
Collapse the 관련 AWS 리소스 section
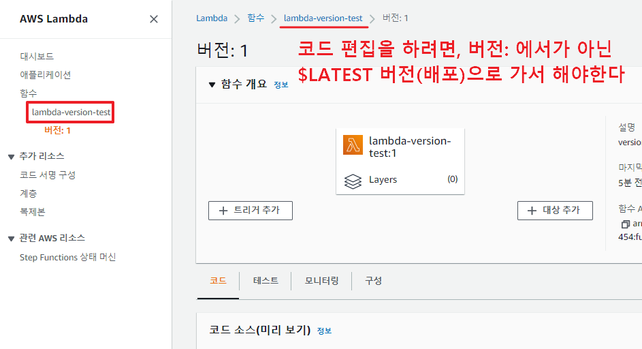tap(12, 239)
